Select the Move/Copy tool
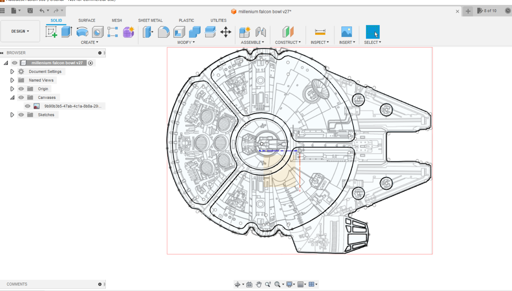The width and height of the screenshot is (512, 291). pyautogui.click(x=226, y=32)
